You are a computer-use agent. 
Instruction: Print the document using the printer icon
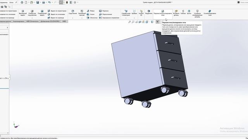point(43,2)
